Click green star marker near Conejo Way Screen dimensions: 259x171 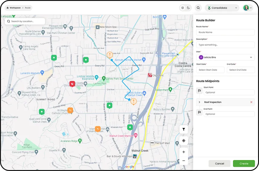(x=42, y=112)
